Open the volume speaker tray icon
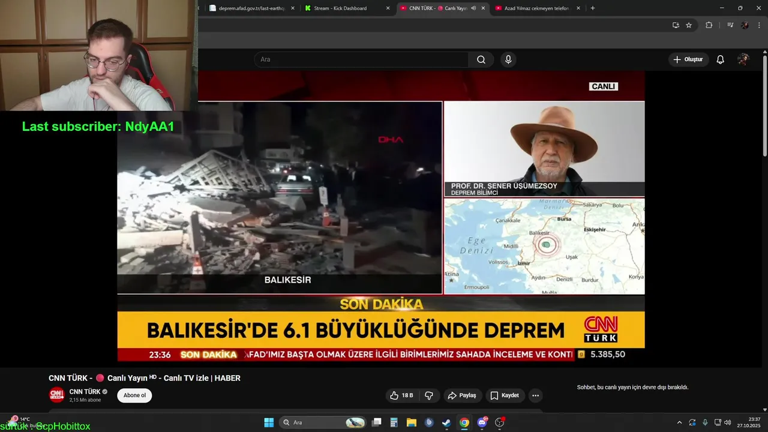The height and width of the screenshot is (432, 768). (727, 422)
